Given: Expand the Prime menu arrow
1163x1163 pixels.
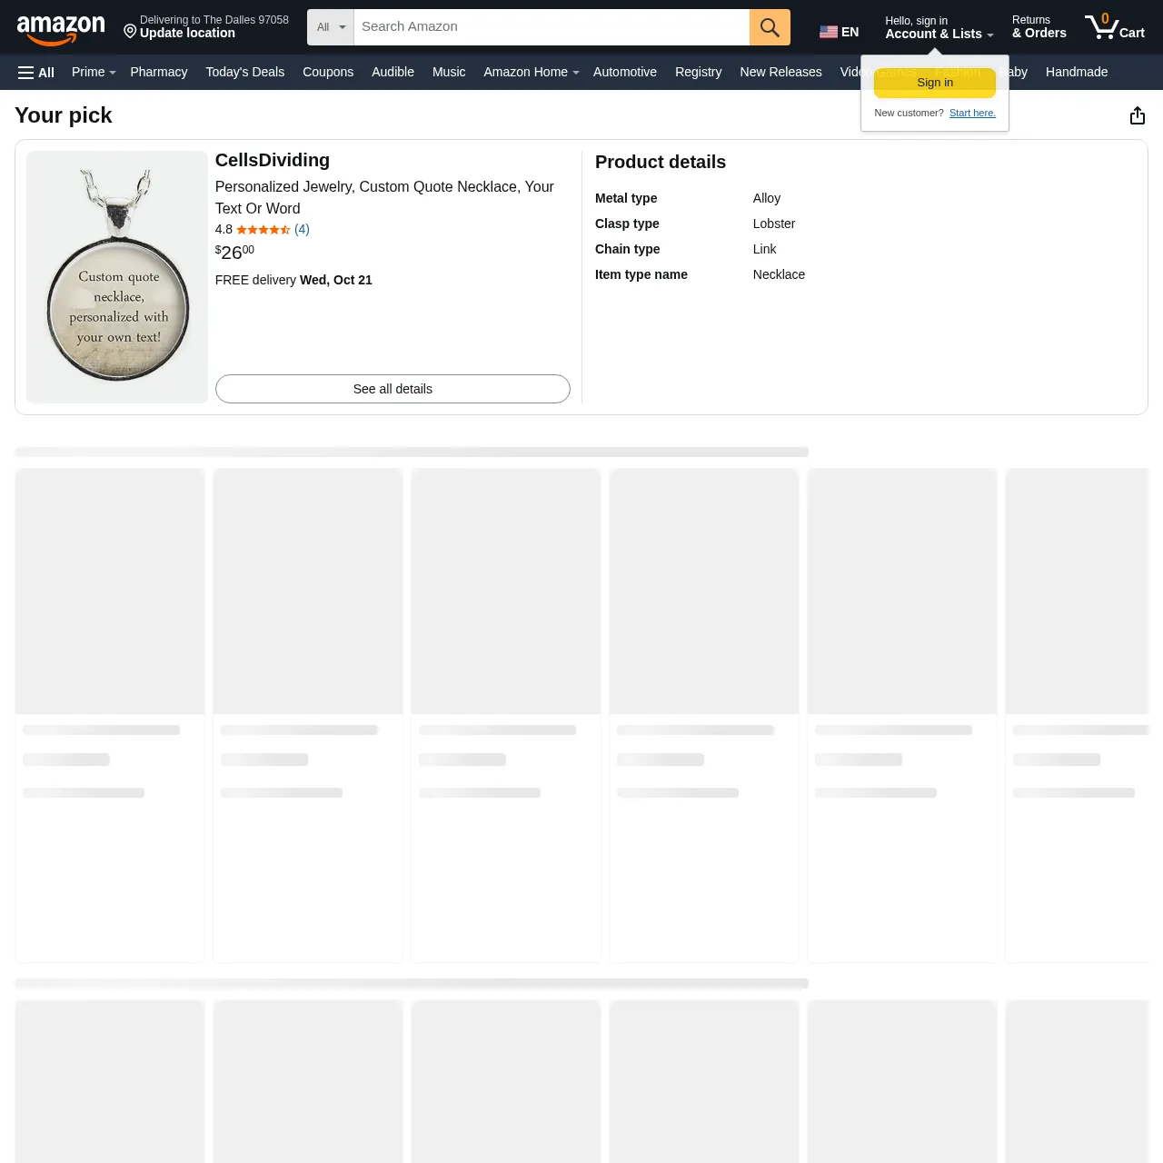Looking at the screenshot, I should click(113, 73).
